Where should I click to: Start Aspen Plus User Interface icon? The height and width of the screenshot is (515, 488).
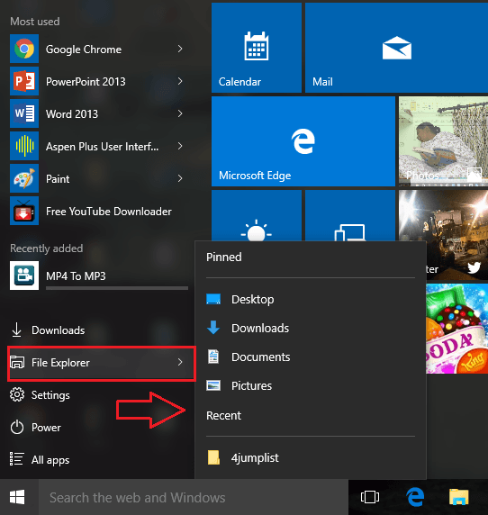[x=24, y=146]
